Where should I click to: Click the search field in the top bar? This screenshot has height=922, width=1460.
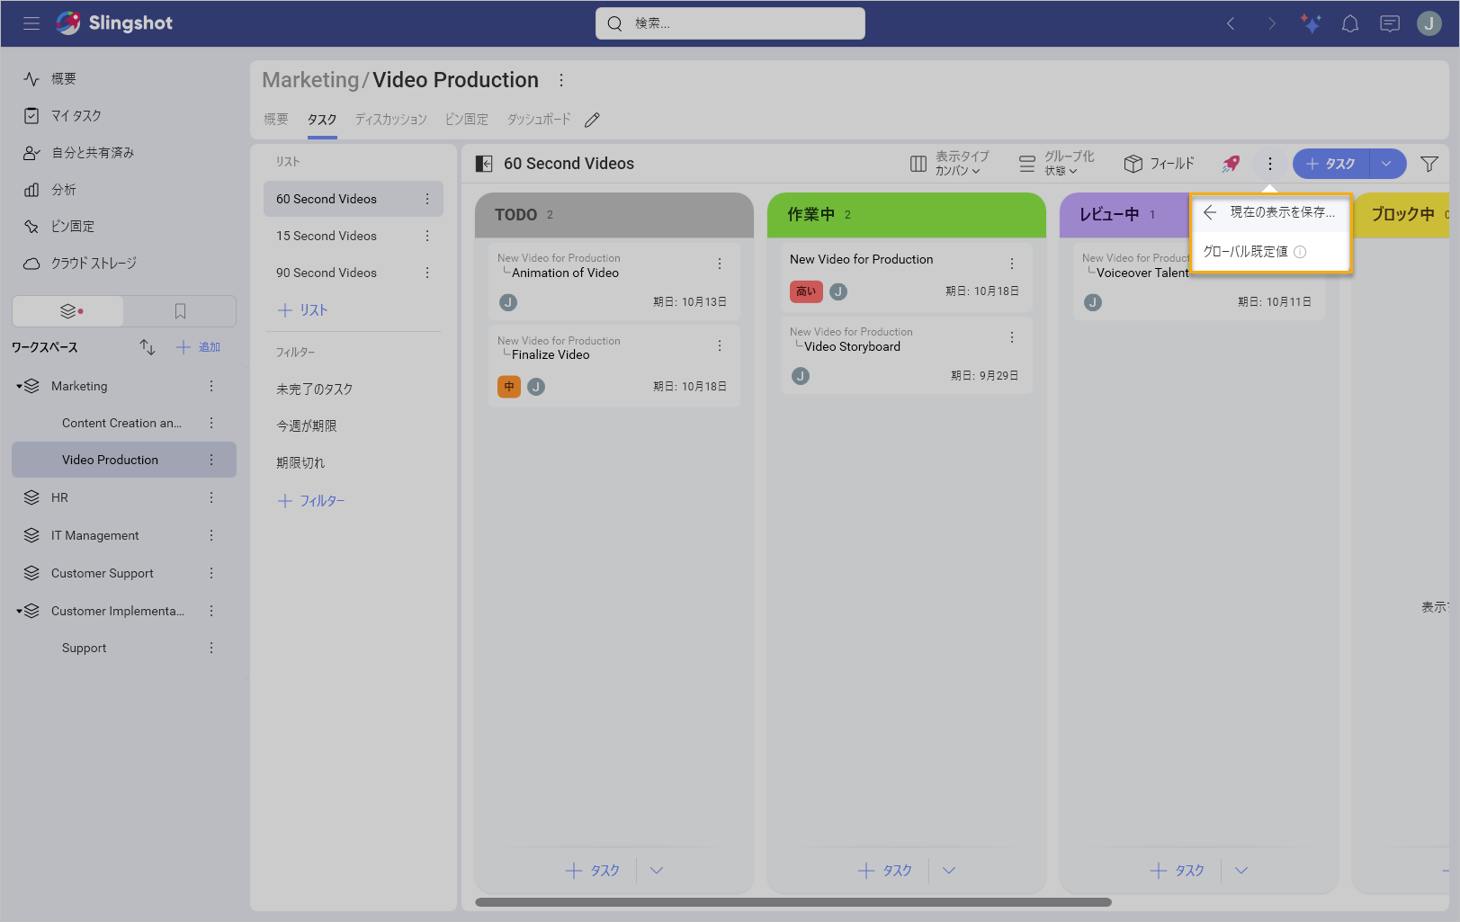click(730, 22)
